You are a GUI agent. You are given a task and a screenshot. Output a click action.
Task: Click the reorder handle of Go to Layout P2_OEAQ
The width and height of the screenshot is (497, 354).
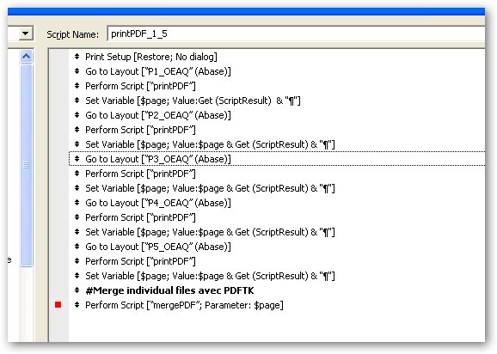click(x=77, y=115)
